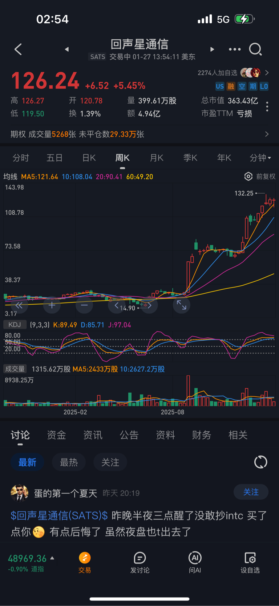Open the 公告 section tab
This screenshot has height=606, width=279.
(x=129, y=435)
